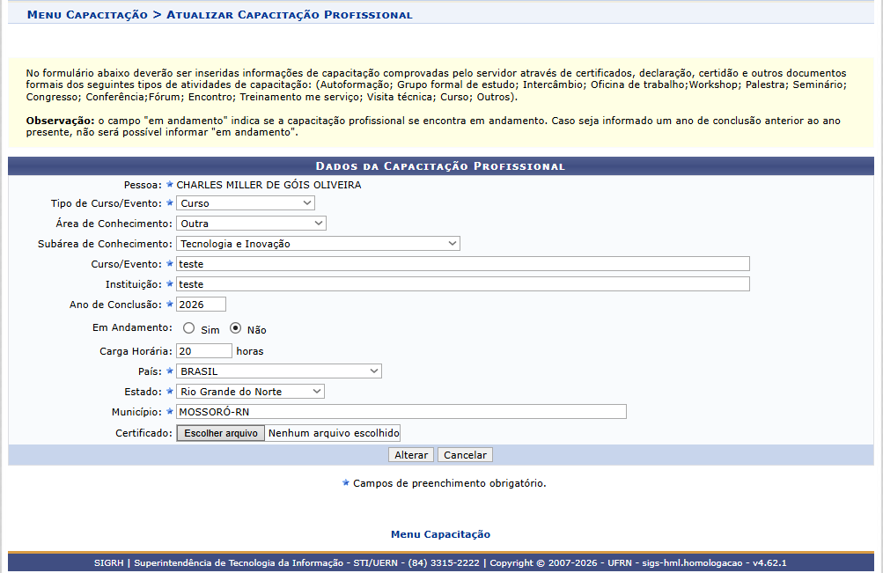The width and height of the screenshot is (883, 573).
Task: Expand the Subárea de Conhecimento dropdown
Action: (318, 244)
